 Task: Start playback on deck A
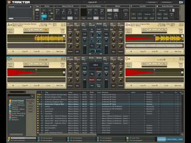[x=13, y=51]
